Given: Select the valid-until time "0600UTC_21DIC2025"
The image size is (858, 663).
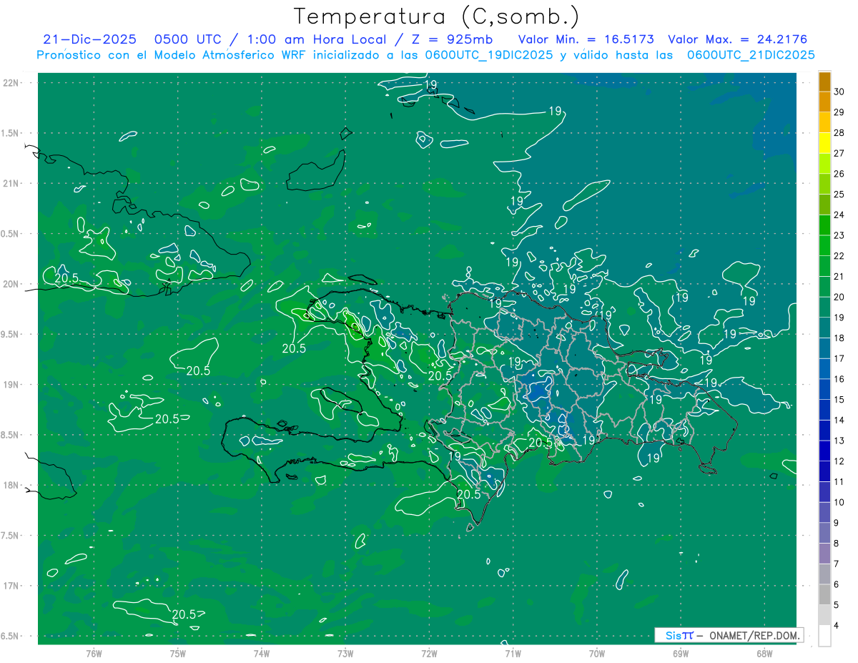Looking at the screenshot, I should (751, 55).
